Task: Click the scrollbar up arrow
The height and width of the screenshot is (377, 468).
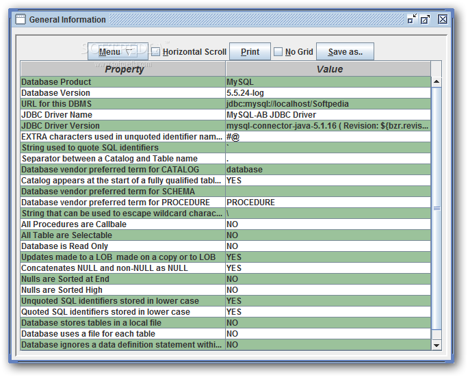Action: tap(437, 81)
